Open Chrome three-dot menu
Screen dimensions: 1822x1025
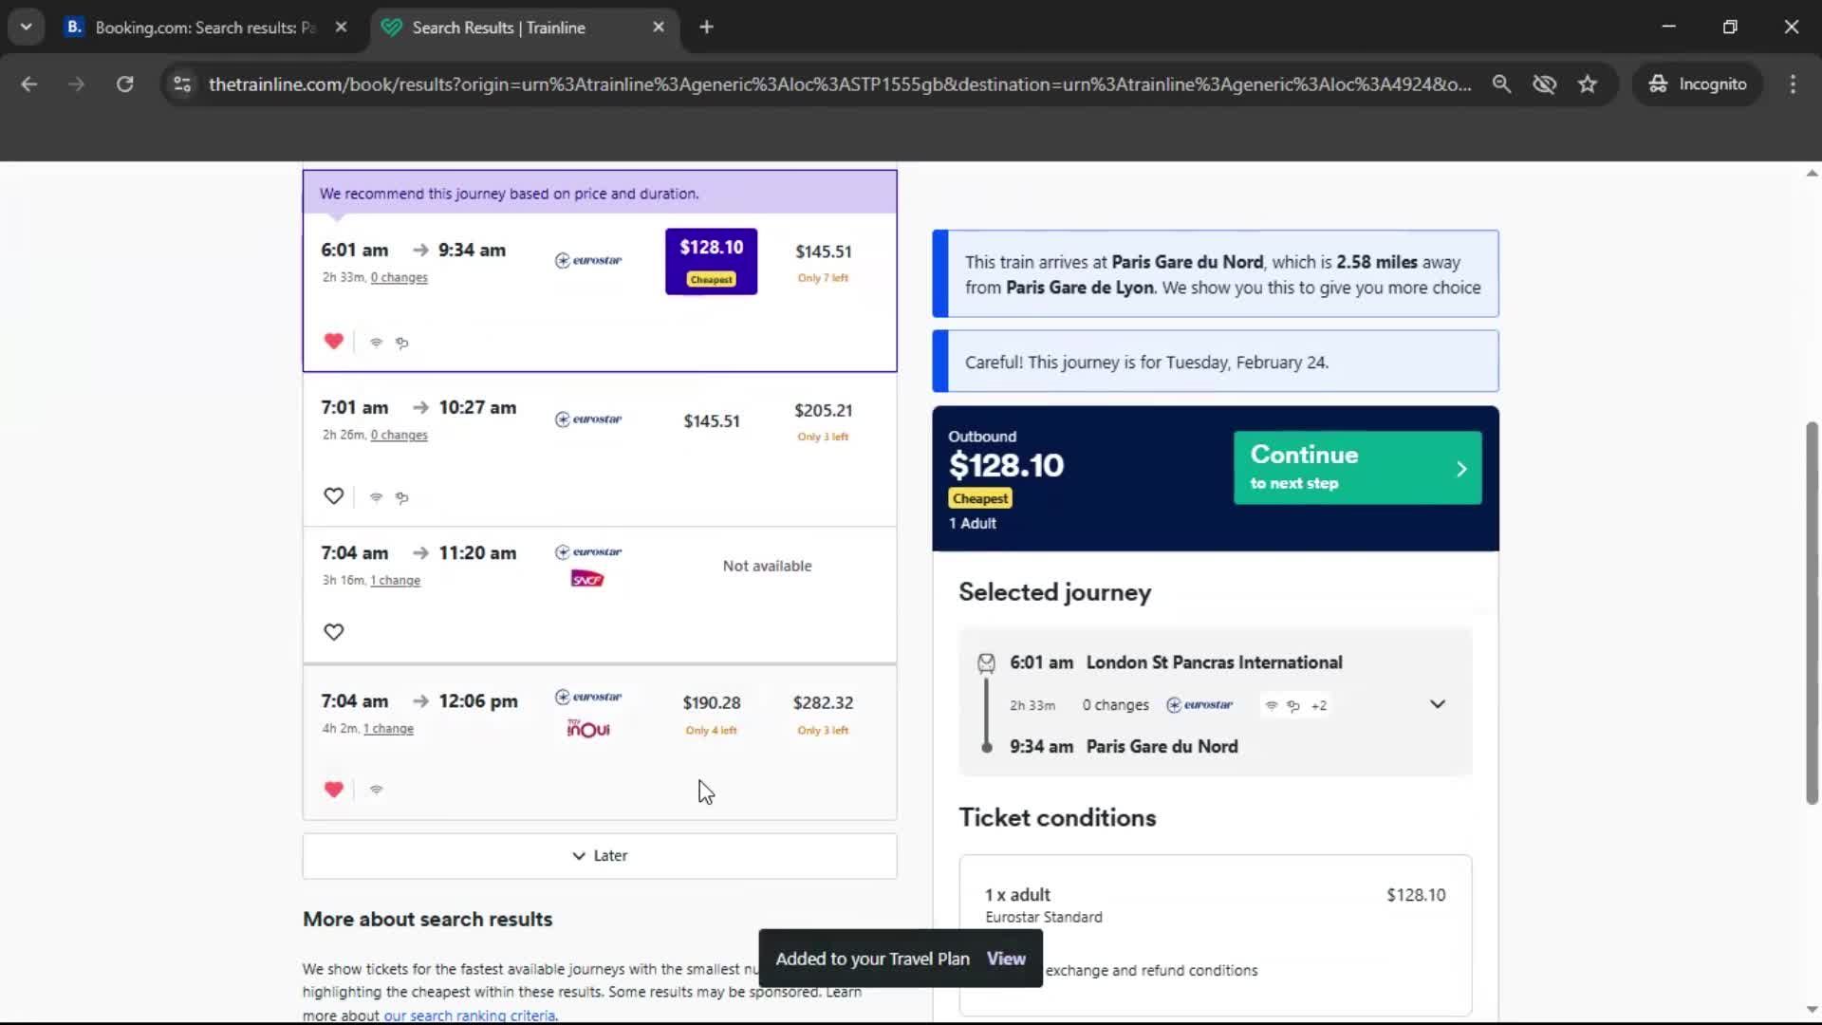pos(1793,84)
